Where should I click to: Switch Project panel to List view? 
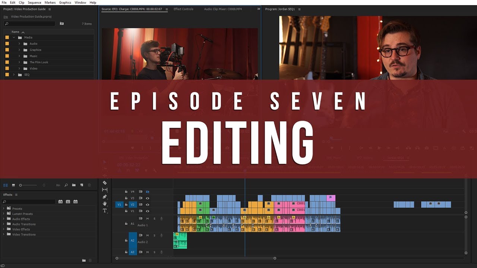click(6, 185)
